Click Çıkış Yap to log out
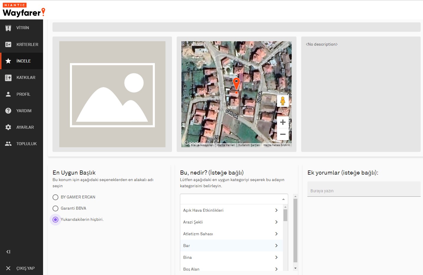Viewport: 423px width, 275px height. click(25, 268)
